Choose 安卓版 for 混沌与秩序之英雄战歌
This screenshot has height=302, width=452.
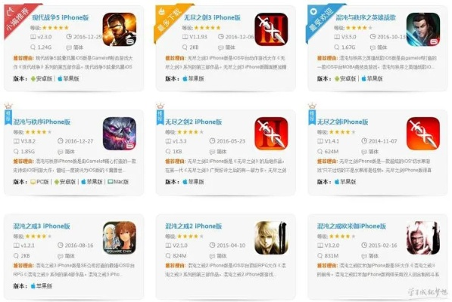click(345, 79)
